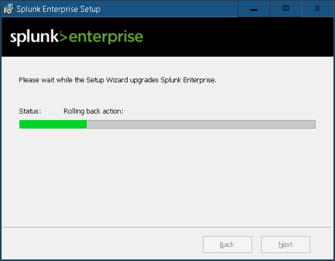Click the green filled part of the progress bar
This screenshot has width=335, height=261.
53,124
